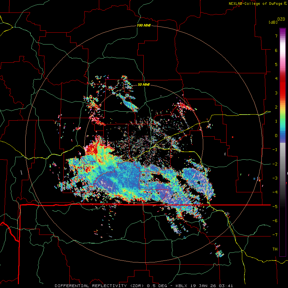Click the legend tick value -5
Screen dimensions: 288x288
[275, 206]
